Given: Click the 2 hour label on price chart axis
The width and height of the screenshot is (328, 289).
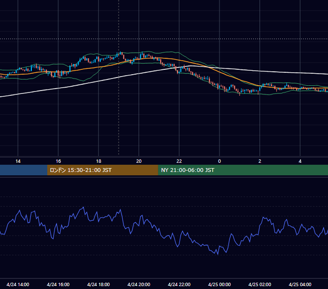Looking at the screenshot, I should [260, 161].
